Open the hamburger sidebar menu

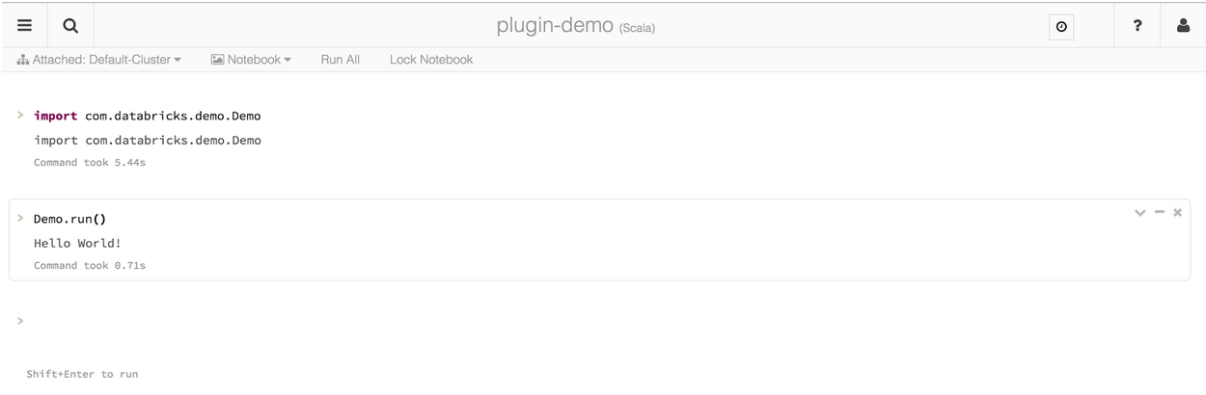click(25, 26)
